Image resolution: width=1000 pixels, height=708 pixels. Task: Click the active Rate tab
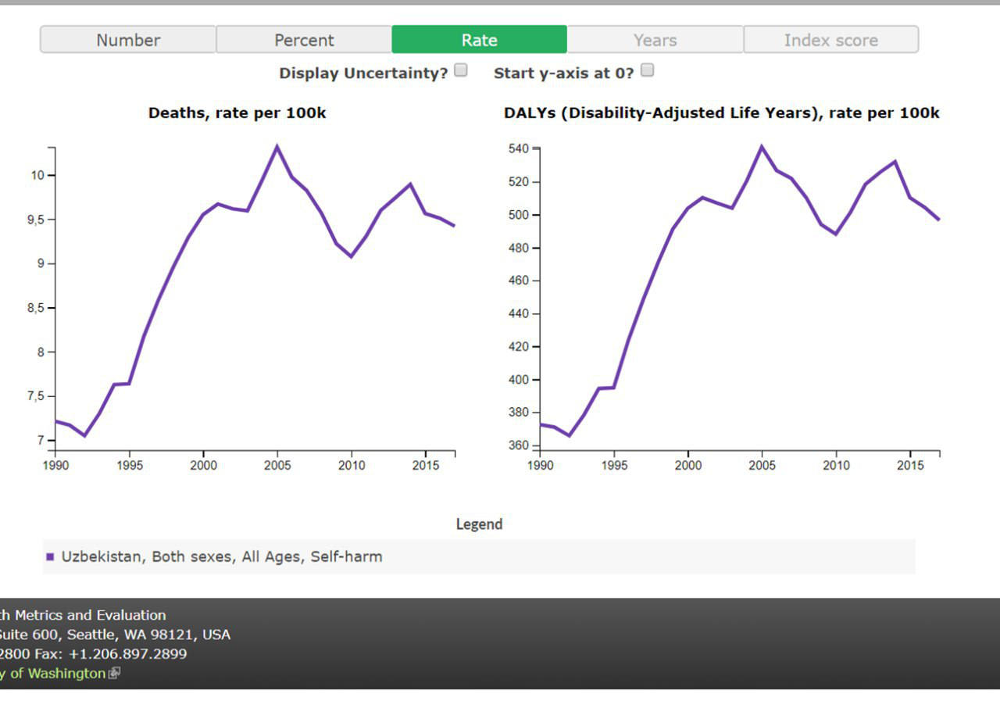point(479,40)
